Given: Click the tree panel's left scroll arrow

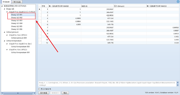Looking at the screenshot, I should (x=2, y=93).
